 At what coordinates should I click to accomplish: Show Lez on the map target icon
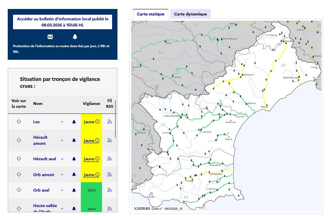point(19,122)
